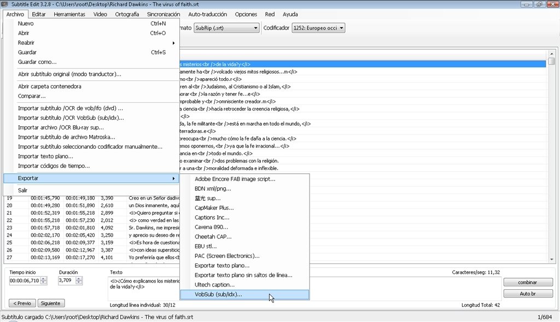This screenshot has height=322, width=560.
Task: Click the status bar loaded-subtitle message
Action: coord(97,317)
